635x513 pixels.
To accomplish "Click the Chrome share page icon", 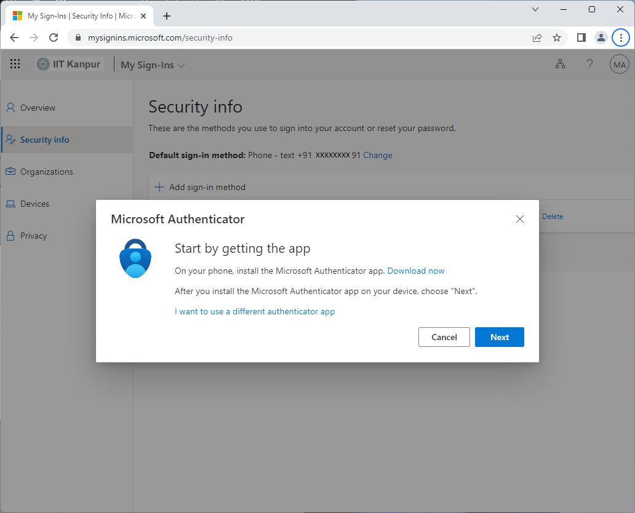I will tap(537, 38).
